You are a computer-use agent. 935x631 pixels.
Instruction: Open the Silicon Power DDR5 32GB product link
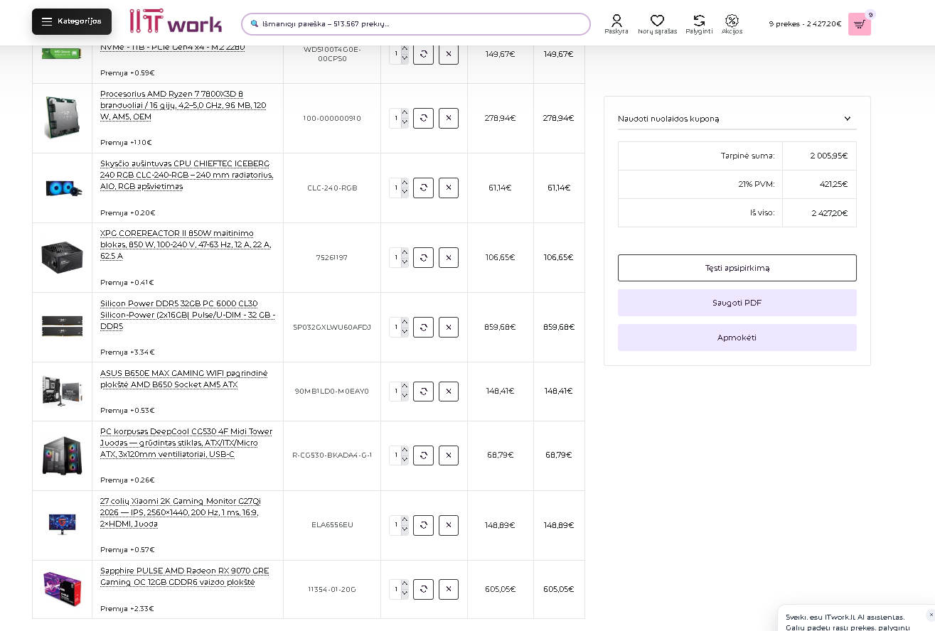click(x=188, y=315)
